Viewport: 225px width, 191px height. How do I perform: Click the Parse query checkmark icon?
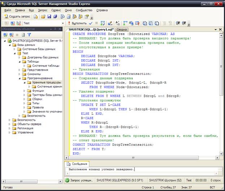tap(91, 23)
